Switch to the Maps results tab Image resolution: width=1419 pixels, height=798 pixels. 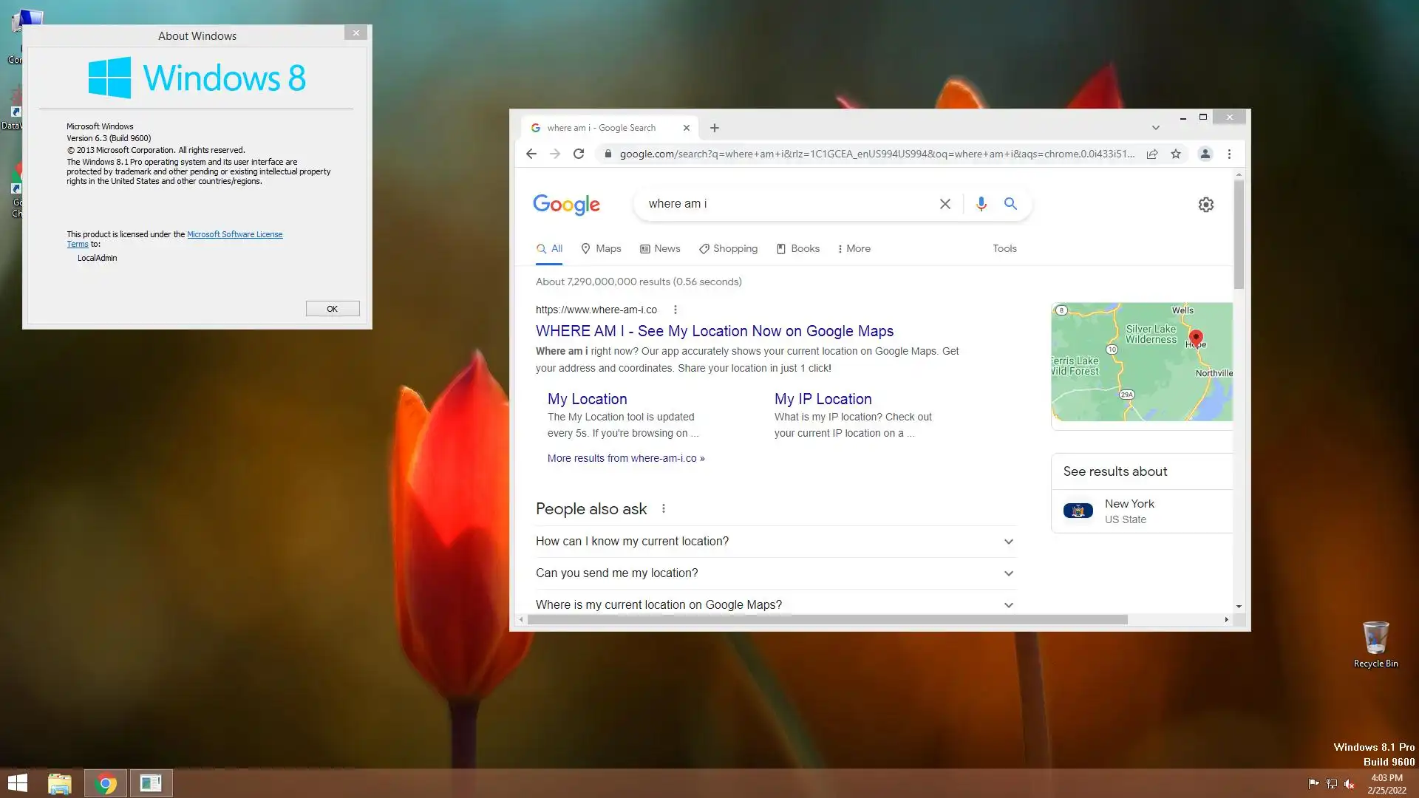(601, 249)
